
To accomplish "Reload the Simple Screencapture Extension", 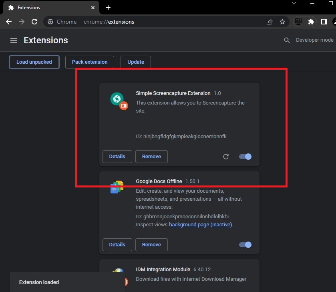I will click(x=226, y=157).
